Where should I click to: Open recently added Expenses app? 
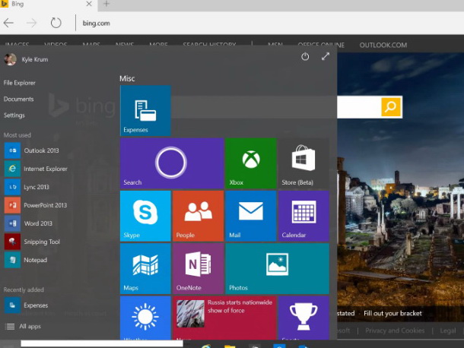(x=26, y=305)
